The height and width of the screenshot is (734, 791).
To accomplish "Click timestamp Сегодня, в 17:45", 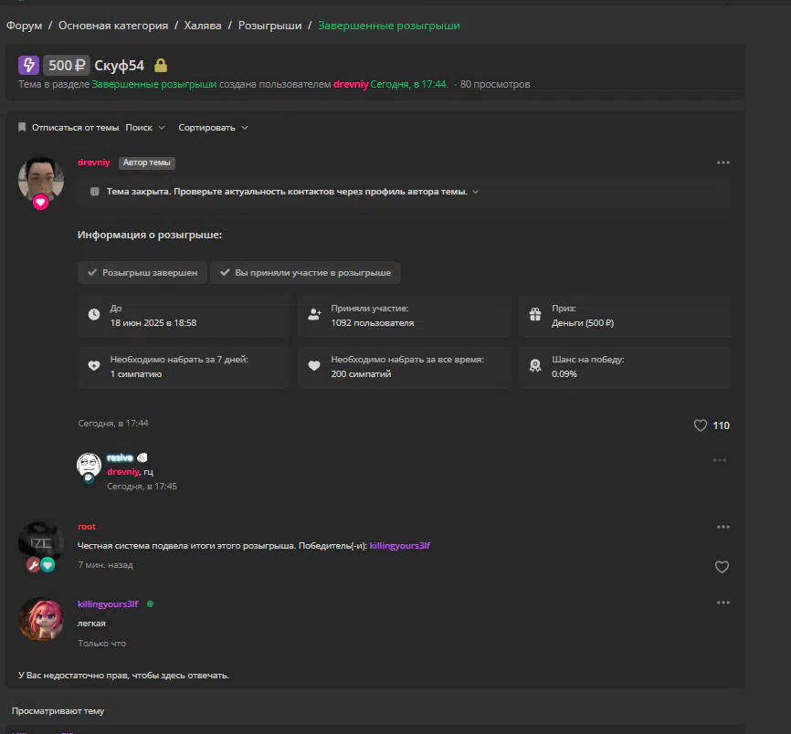I will click(x=142, y=487).
